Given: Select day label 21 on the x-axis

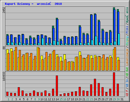Looking at the screenshot, I should point(84,99).
